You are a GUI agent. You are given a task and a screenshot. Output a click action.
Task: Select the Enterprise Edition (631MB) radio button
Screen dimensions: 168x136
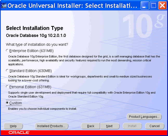coord(7,51)
